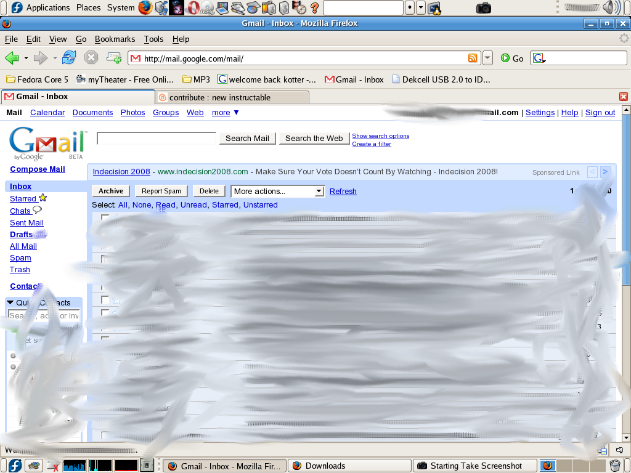Click the Firefox address bar
The width and height of the screenshot is (631, 473).
[304, 59]
